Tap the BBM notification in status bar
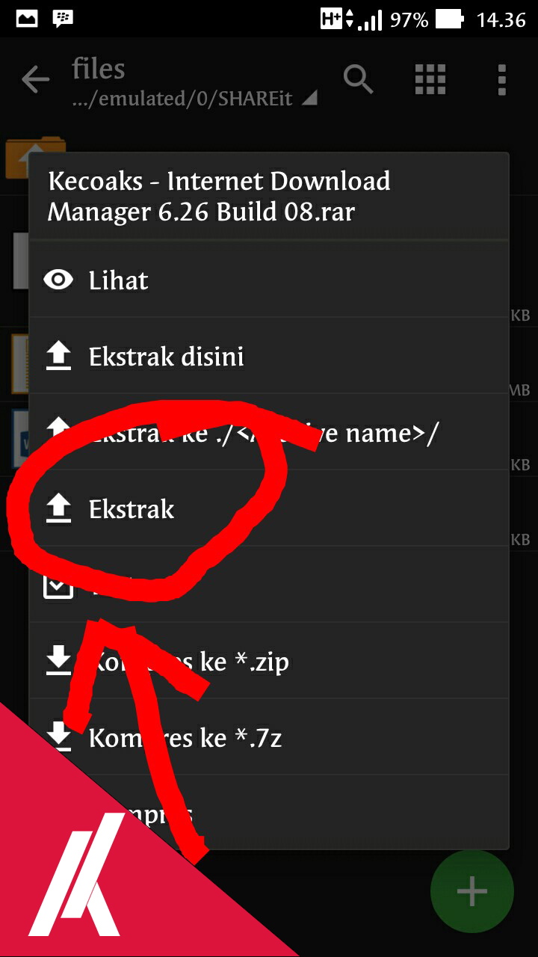Screen dimensions: 538x957 point(64,19)
